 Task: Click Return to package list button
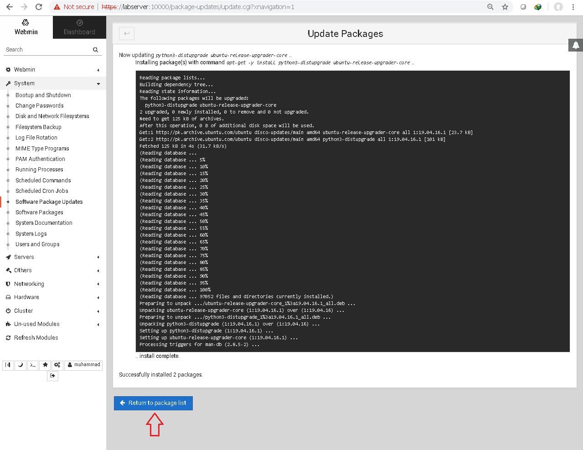point(153,403)
